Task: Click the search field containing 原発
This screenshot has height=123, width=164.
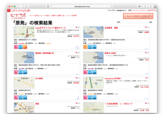Action: [132, 22]
